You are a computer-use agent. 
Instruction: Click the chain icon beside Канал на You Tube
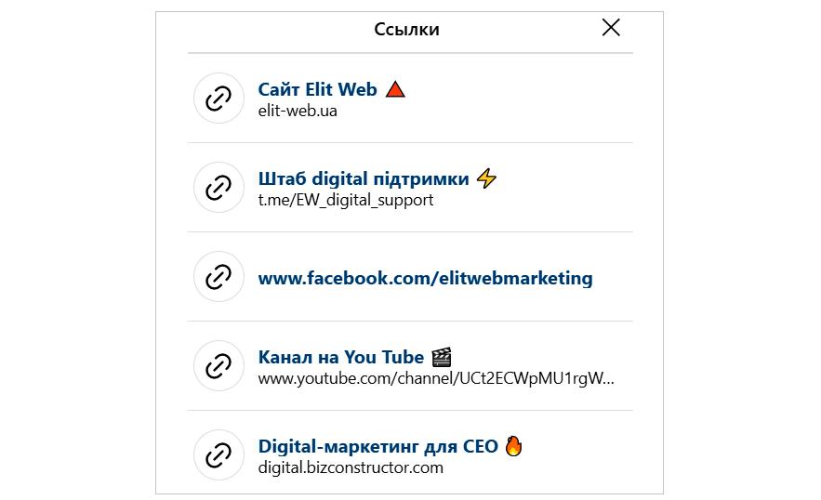[218, 366]
